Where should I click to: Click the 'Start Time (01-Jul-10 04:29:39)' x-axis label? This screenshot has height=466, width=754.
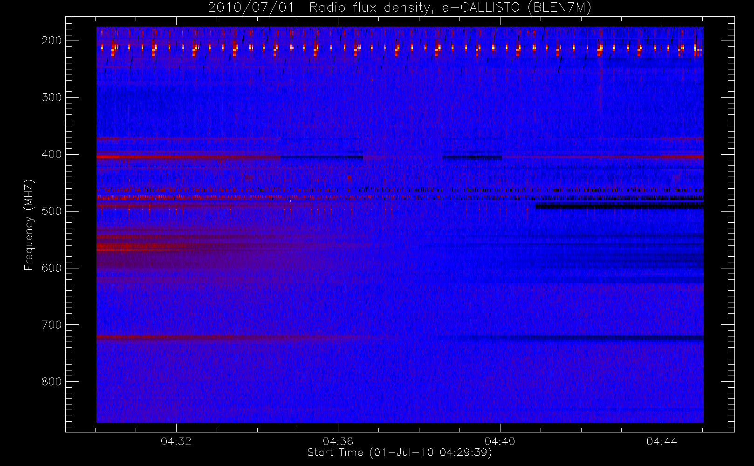click(x=400, y=452)
